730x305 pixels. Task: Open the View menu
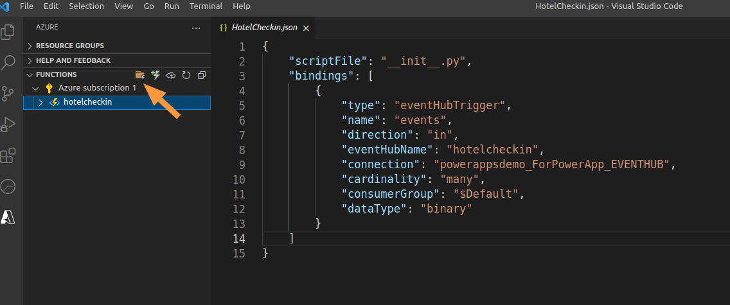123,6
